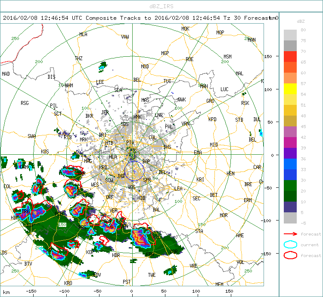Viewport: 323px width, 297px height.
Task: Click the DIS station label
Action: coord(51,77)
